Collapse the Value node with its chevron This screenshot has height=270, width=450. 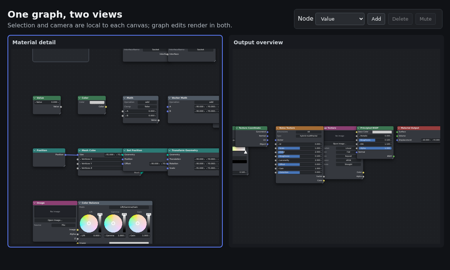35,98
